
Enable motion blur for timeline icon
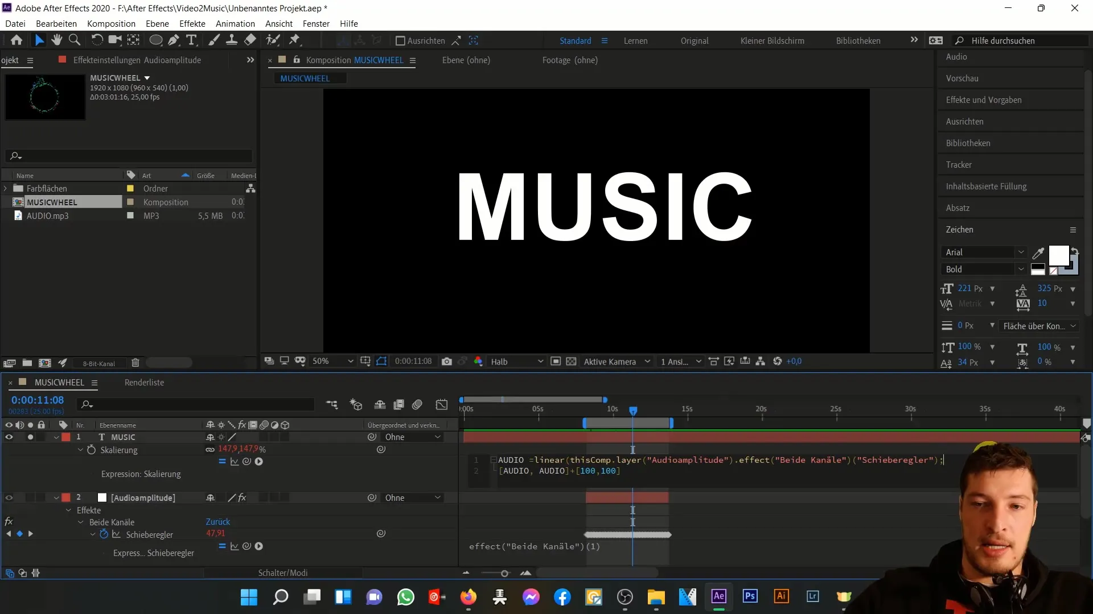click(417, 405)
